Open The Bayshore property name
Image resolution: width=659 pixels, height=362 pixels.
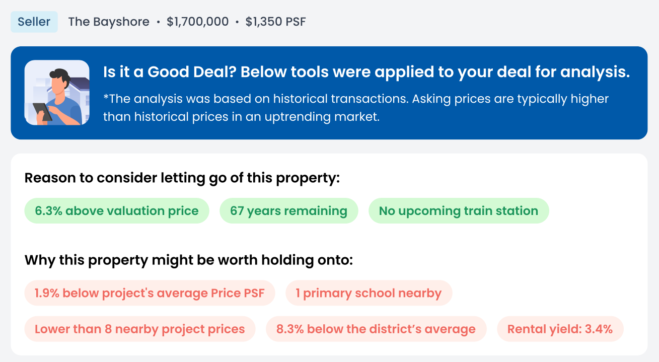[109, 22]
